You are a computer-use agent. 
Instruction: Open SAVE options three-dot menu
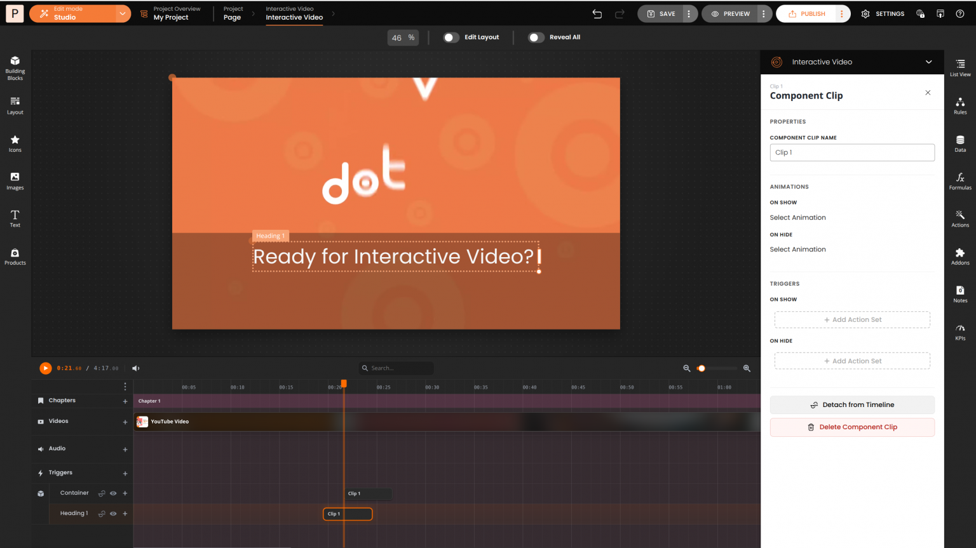[689, 13]
